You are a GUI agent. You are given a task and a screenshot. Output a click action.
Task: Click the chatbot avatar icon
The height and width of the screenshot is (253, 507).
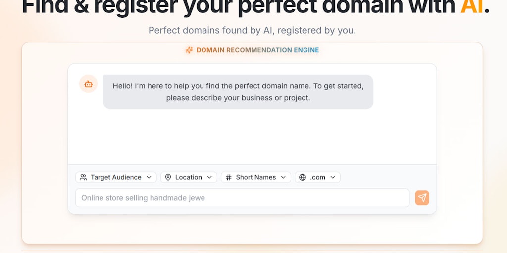click(88, 84)
